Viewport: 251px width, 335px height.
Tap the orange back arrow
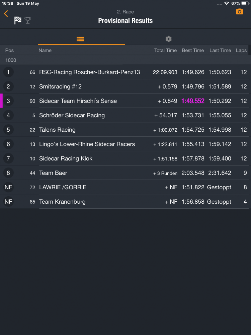pos(6,13)
